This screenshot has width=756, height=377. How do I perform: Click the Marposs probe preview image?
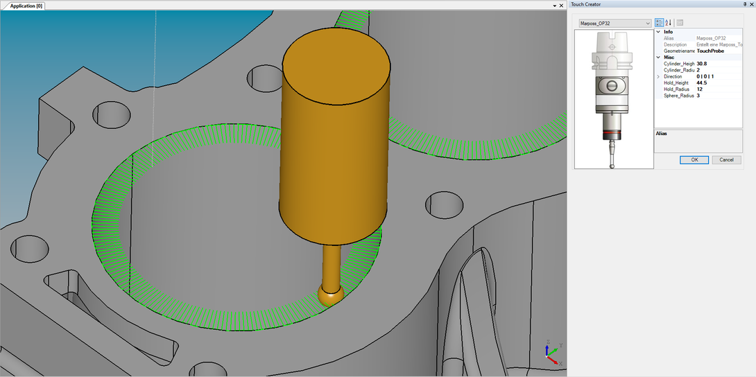[x=614, y=98]
